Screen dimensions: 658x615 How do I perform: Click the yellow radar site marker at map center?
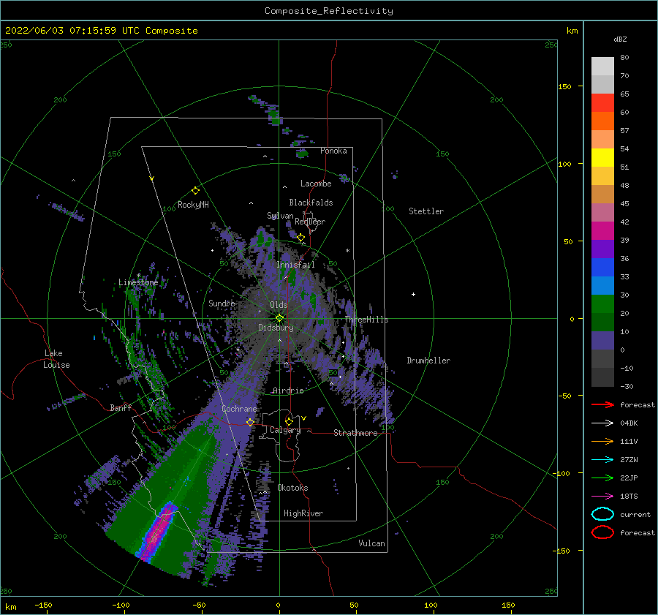(x=279, y=318)
